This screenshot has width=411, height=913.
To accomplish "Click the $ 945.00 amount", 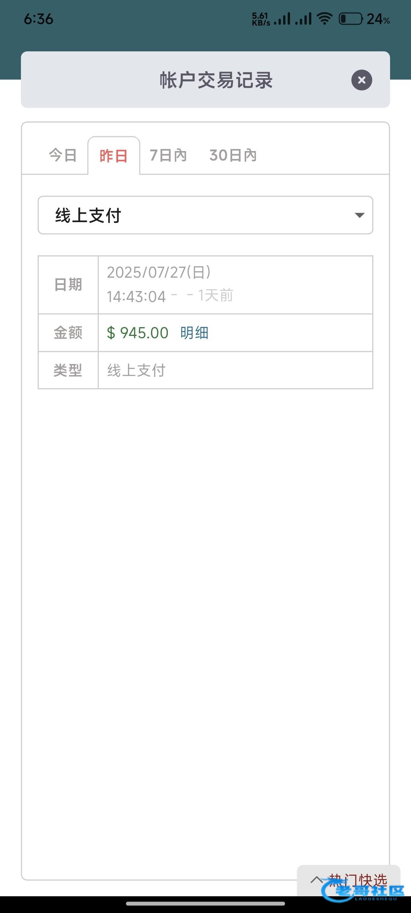I will click(138, 333).
